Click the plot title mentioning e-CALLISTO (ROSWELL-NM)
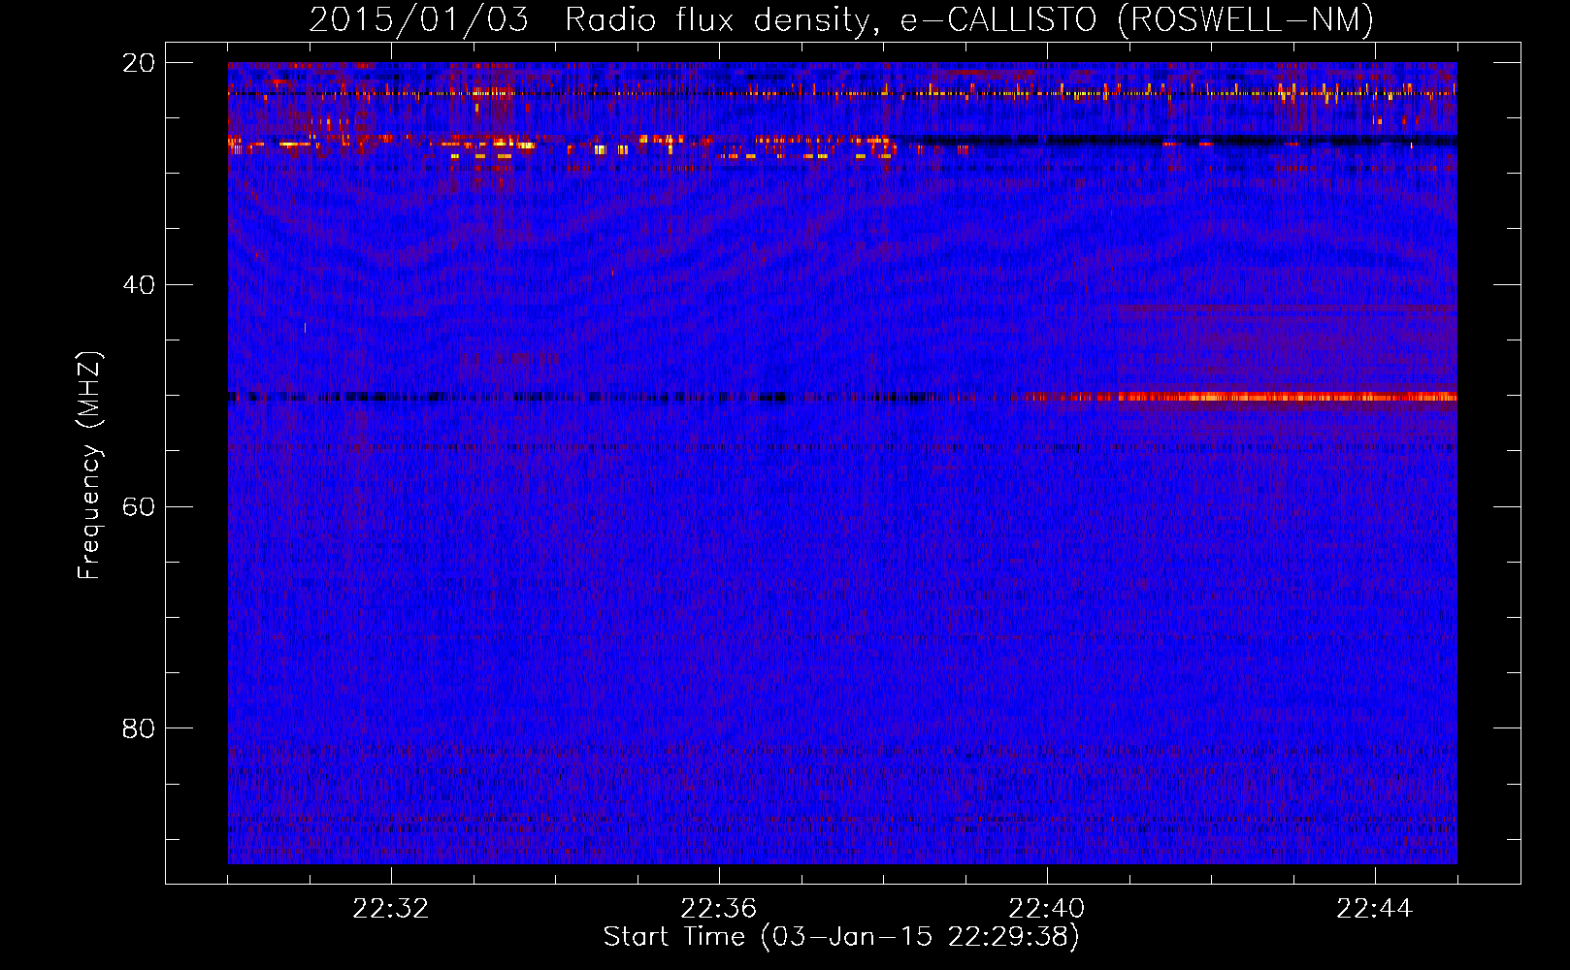Screen dimensions: 1570x970 (x=841, y=19)
